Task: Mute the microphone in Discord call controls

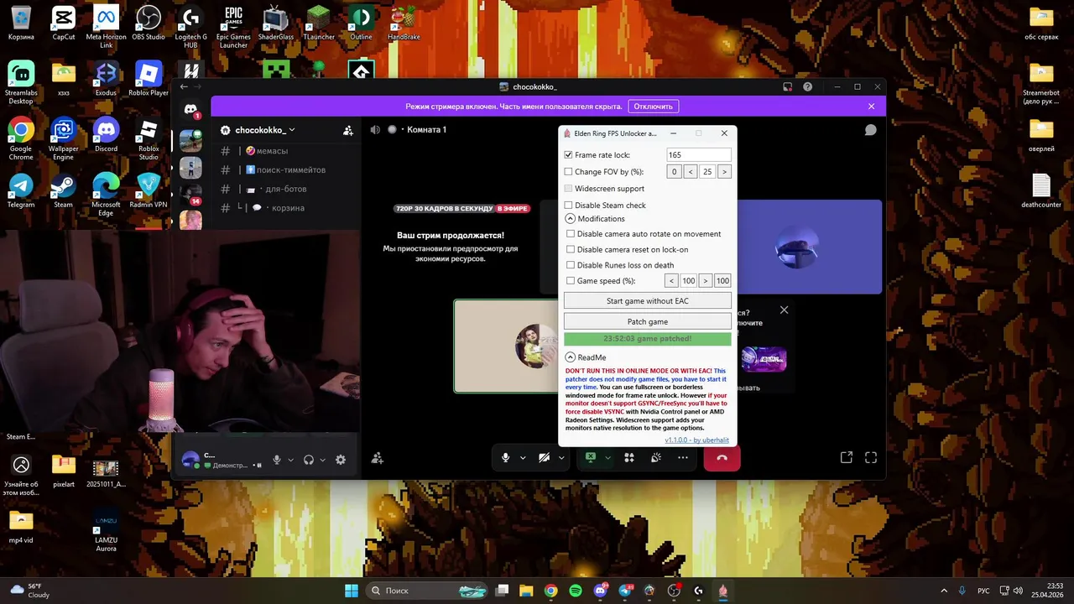Action: pos(505,457)
